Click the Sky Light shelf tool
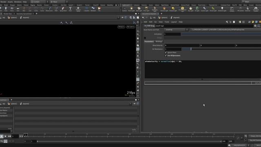 (191, 9)
